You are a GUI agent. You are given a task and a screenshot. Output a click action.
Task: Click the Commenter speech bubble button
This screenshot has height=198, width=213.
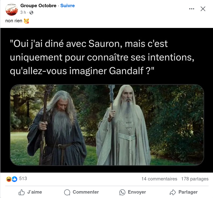(x=81, y=192)
